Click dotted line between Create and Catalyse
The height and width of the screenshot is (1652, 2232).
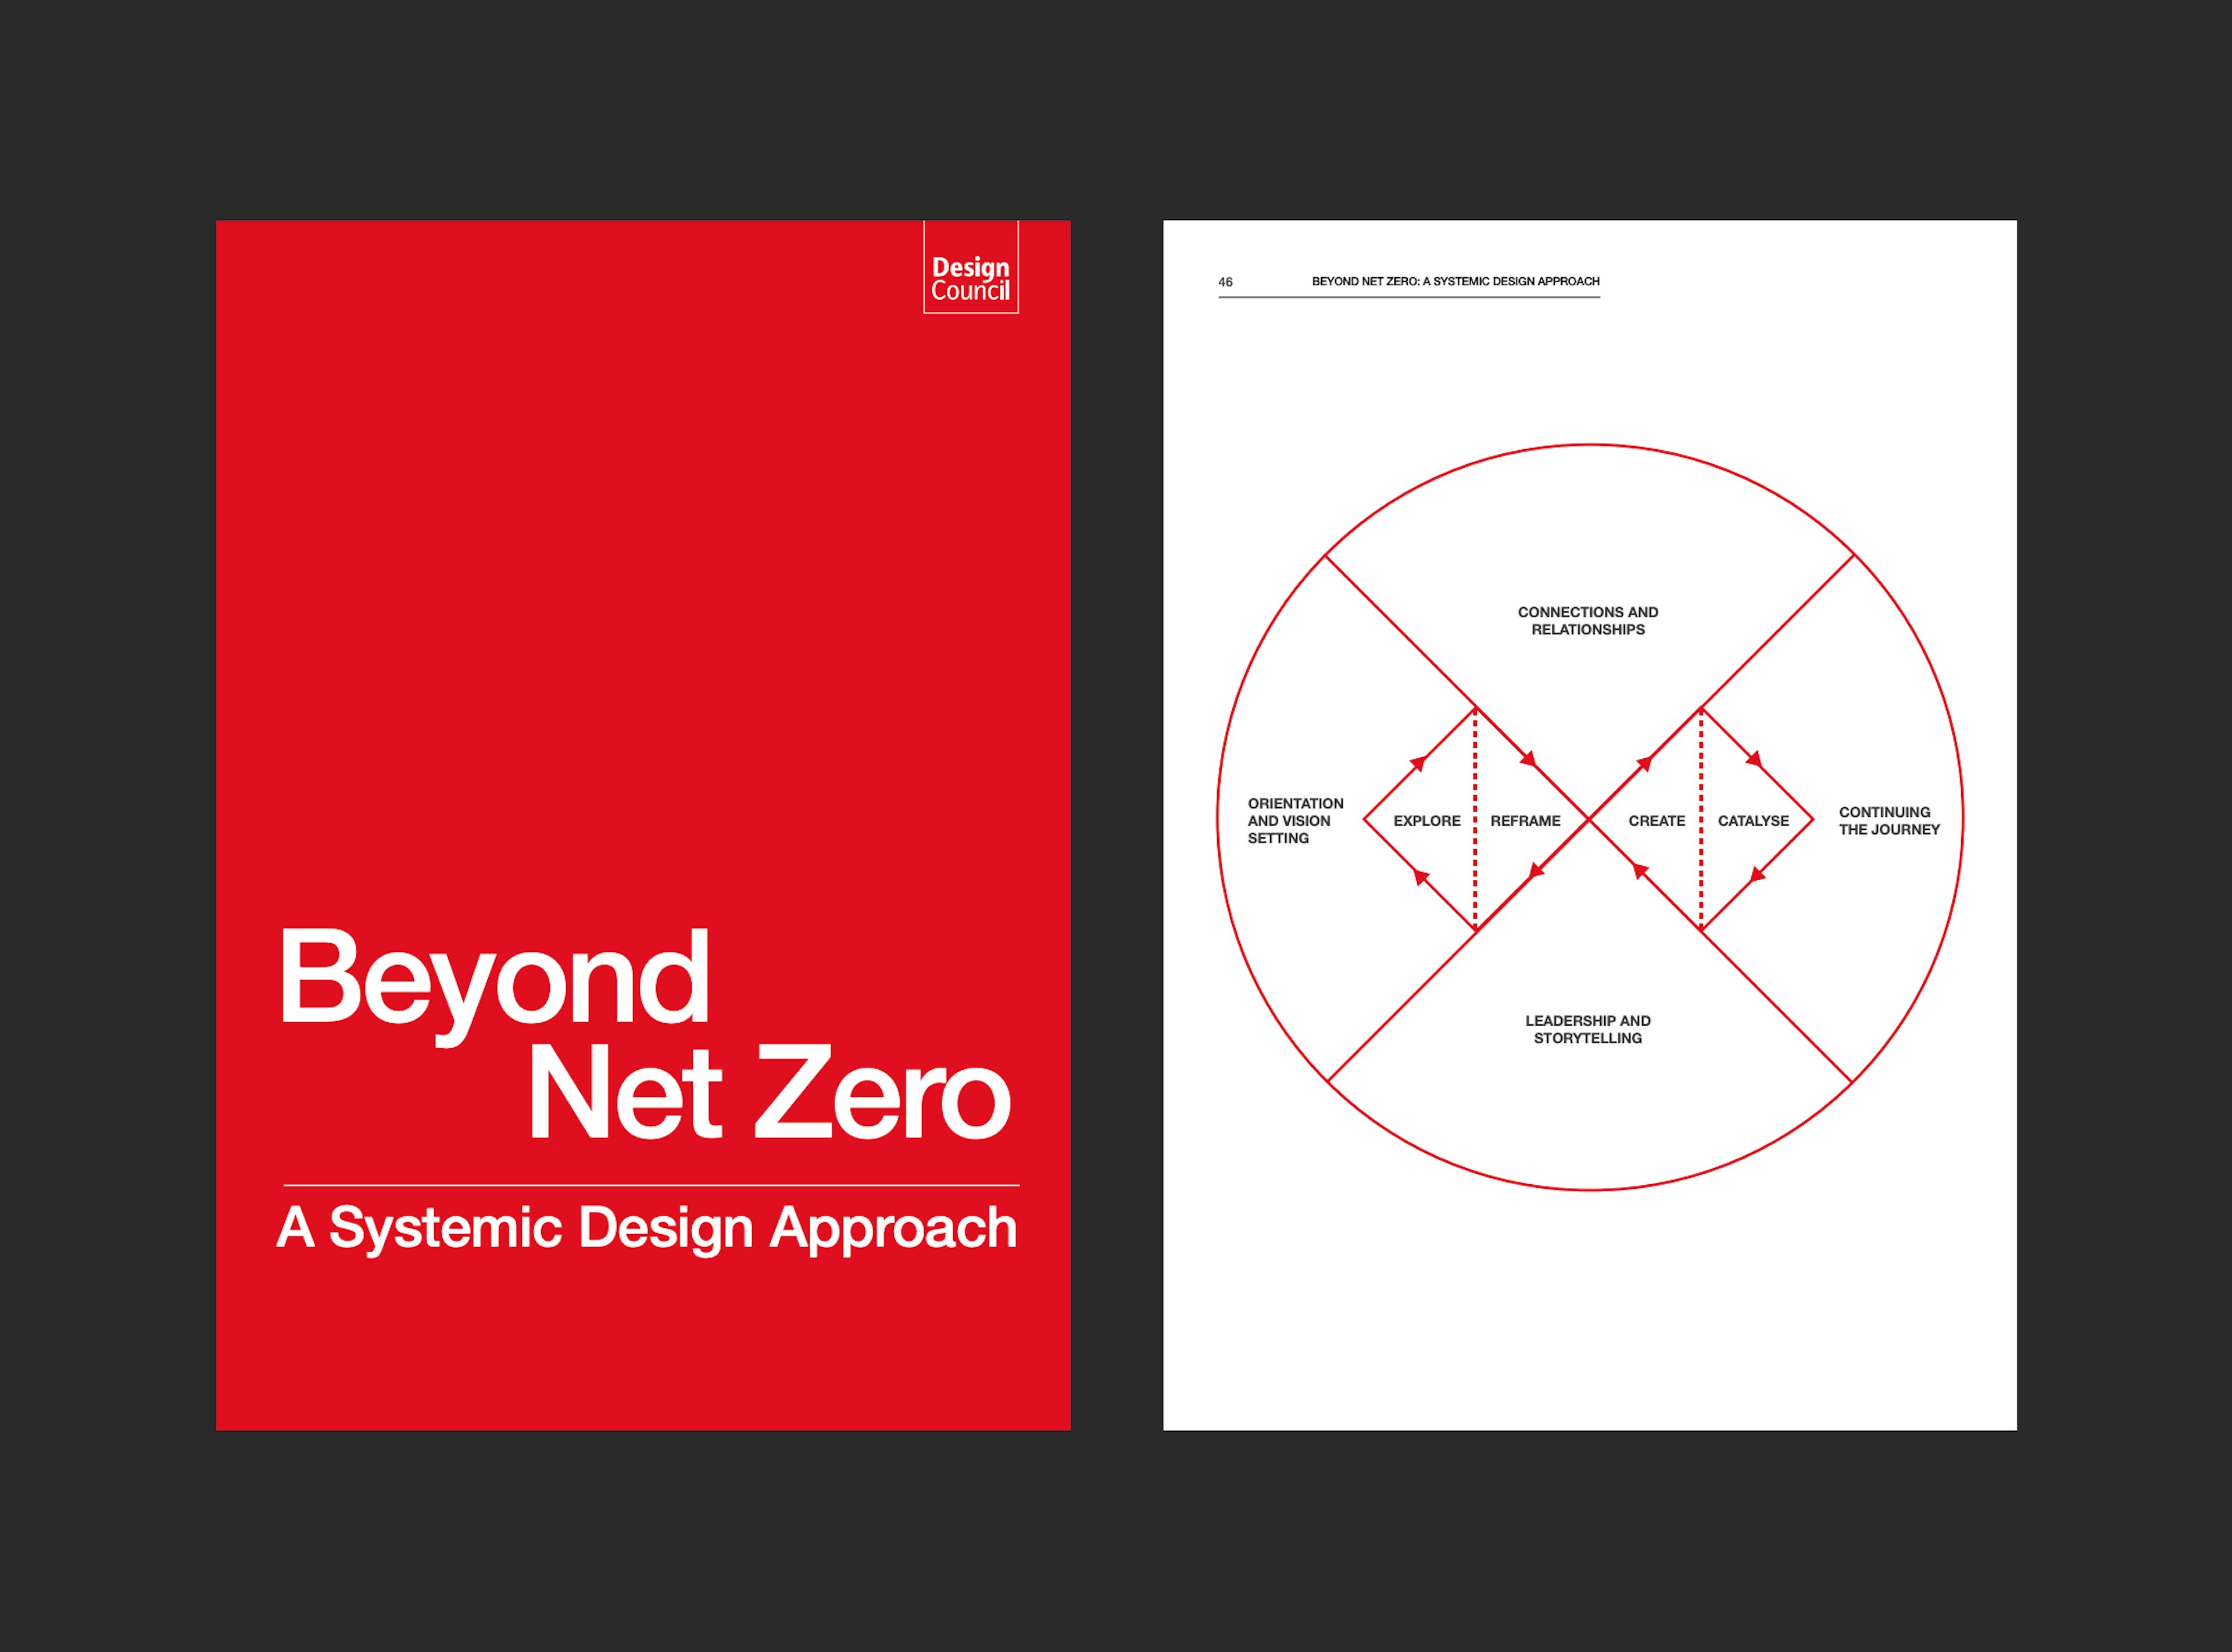pos(1701,870)
